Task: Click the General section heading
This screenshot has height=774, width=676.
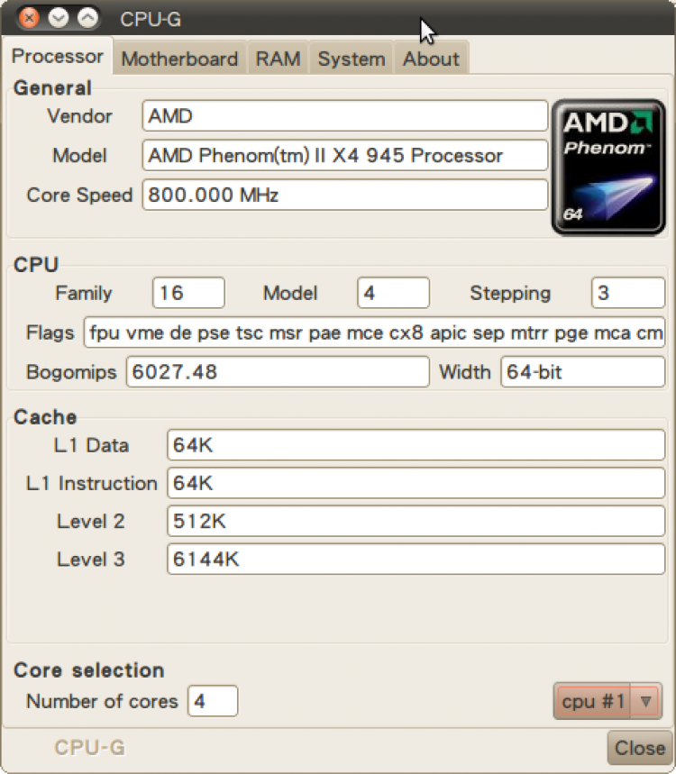Action: (52, 88)
